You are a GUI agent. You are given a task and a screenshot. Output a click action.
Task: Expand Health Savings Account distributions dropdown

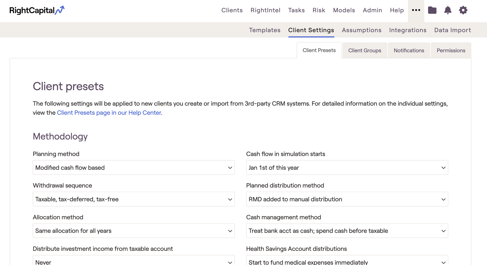347,261
